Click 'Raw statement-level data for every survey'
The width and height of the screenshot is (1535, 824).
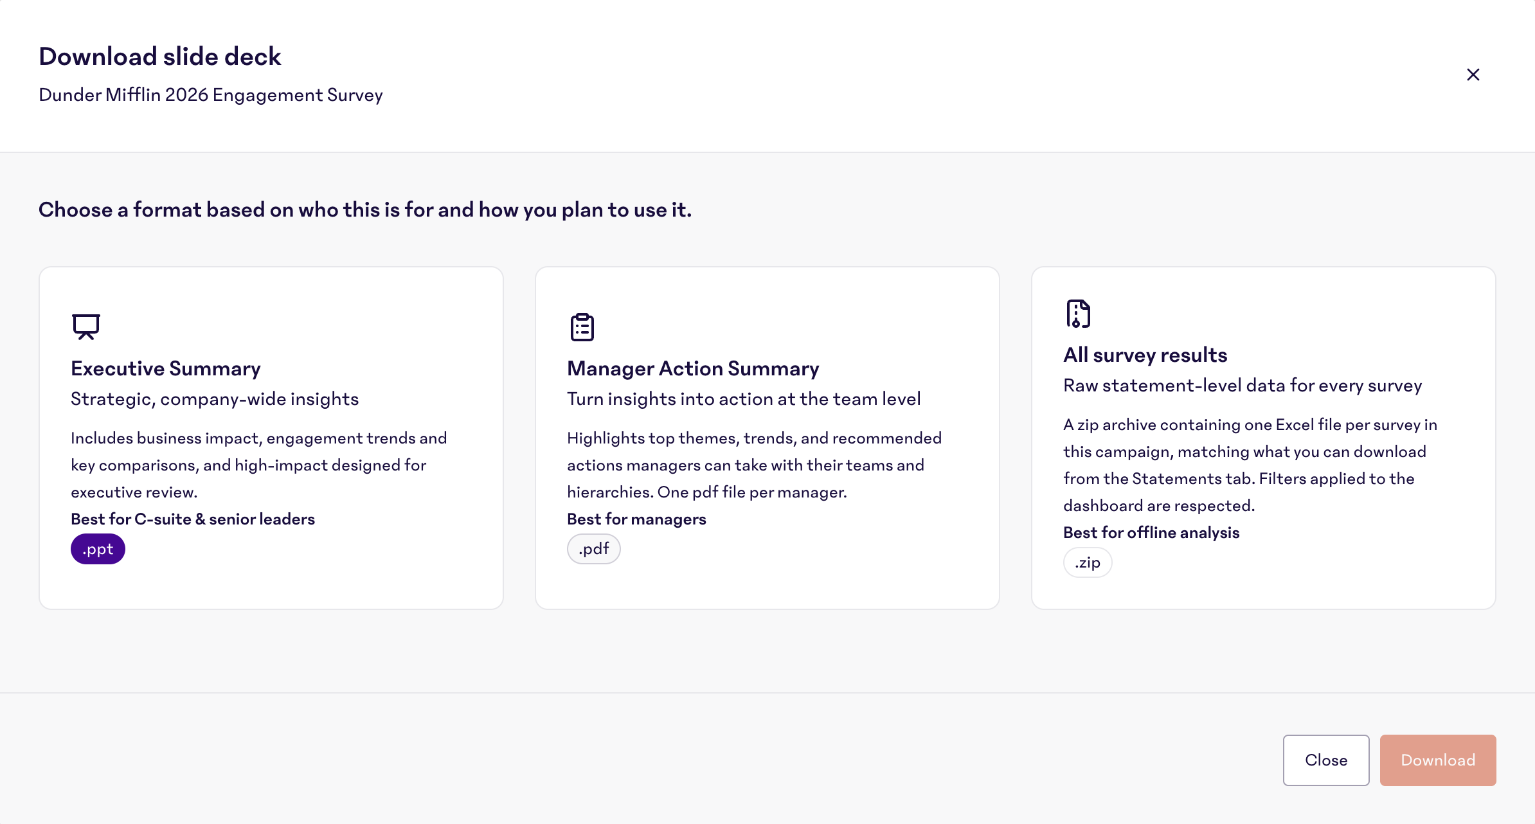(x=1243, y=386)
